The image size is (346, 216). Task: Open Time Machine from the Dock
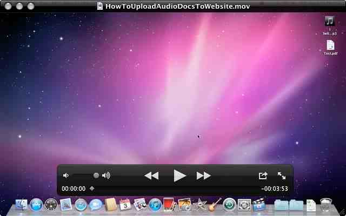(x=229, y=204)
